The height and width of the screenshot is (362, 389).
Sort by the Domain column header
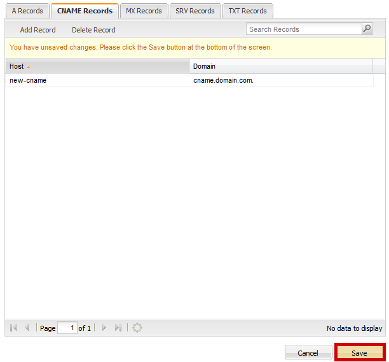pyautogui.click(x=280, y=66)
